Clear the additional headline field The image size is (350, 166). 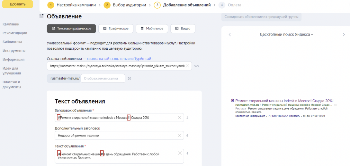[180, 136]
